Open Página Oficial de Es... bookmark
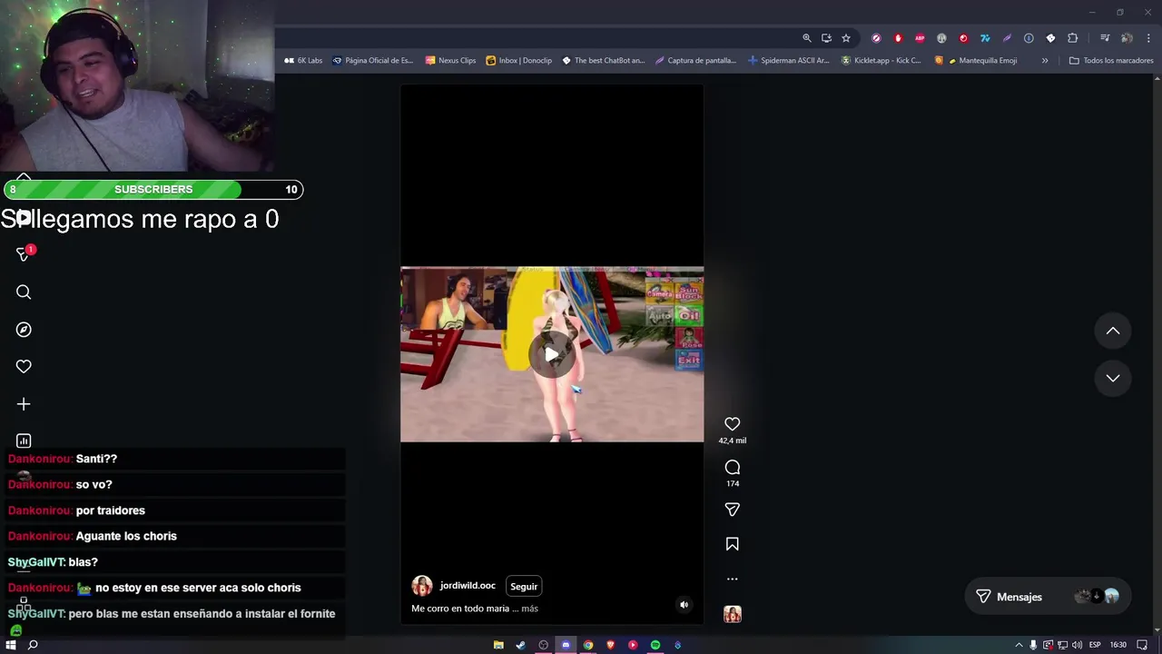Image resolution: width=1162 pixels, height=654 pixels. 372,61
